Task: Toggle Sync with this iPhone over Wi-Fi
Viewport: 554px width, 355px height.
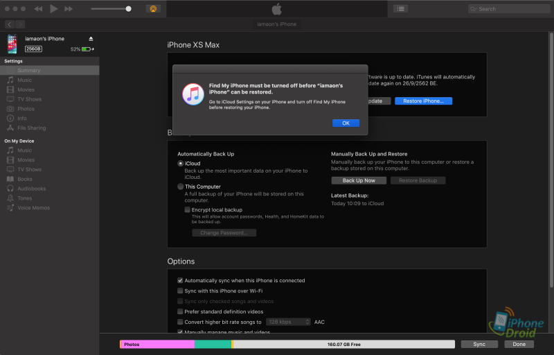Action: pos(180,291)
